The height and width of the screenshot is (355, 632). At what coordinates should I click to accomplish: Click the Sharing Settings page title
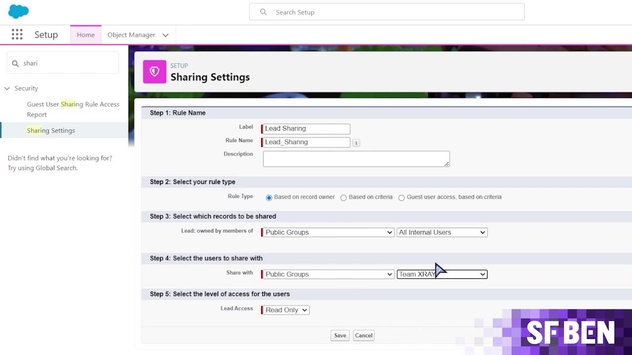[x=210, y=77]
